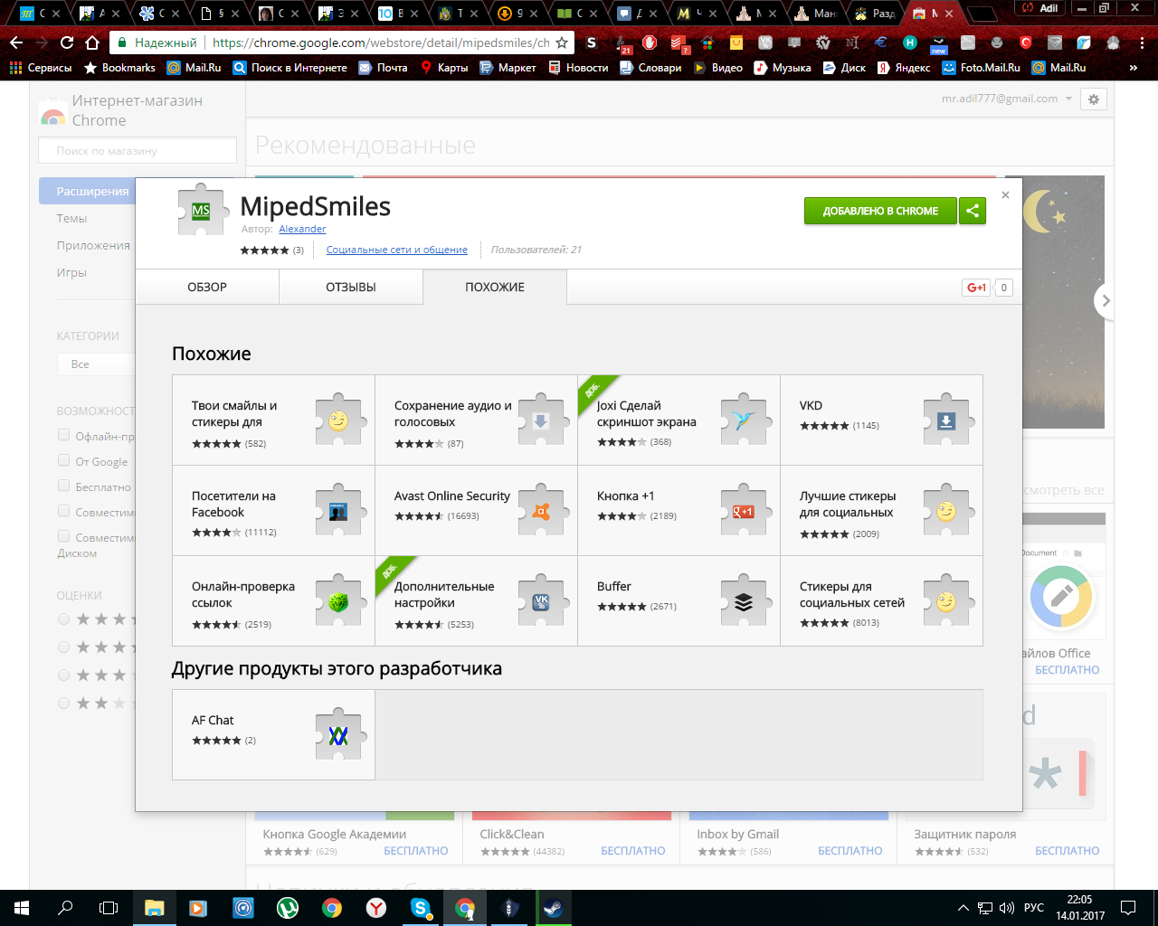Open Skype from the taskbar
The width and height of the screenshot is (1158, 926).
(421, 908)
